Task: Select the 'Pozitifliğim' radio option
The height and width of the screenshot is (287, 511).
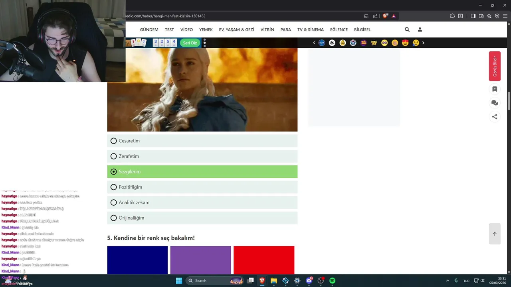Action: click(202, 187)
